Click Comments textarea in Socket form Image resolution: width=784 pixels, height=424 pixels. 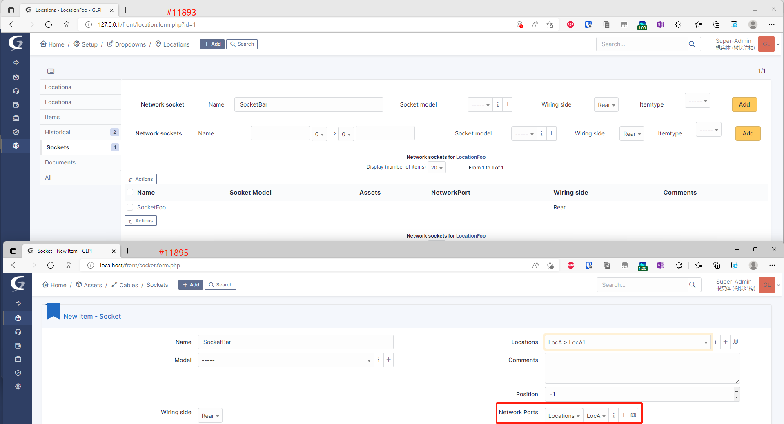642,368
